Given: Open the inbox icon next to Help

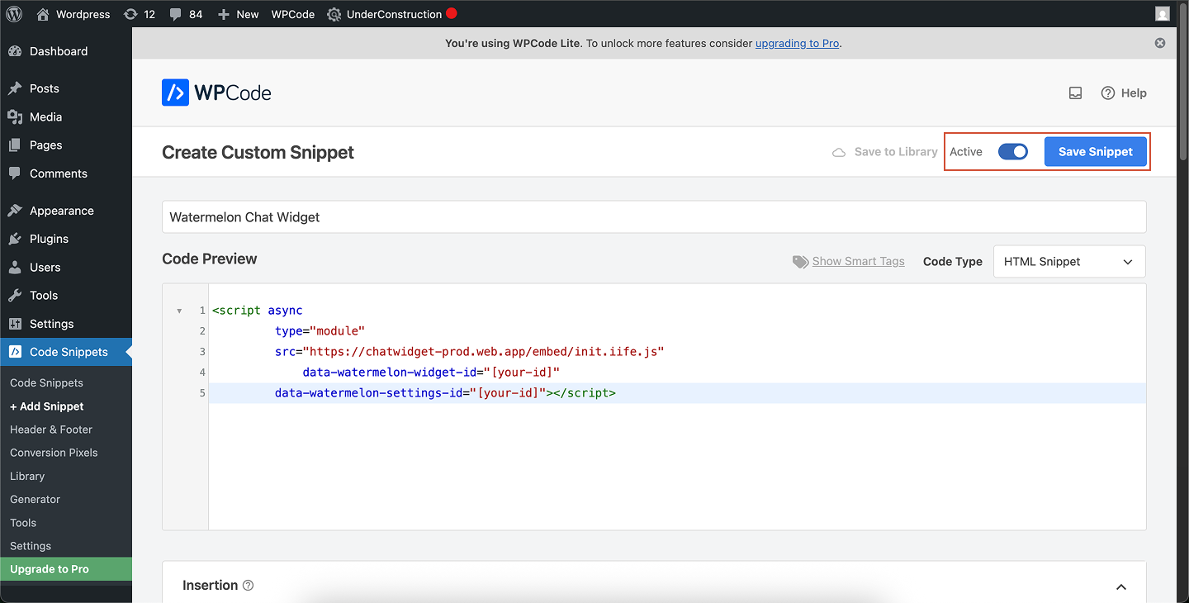Looking at the screenshot, I should pos(1075,93).
